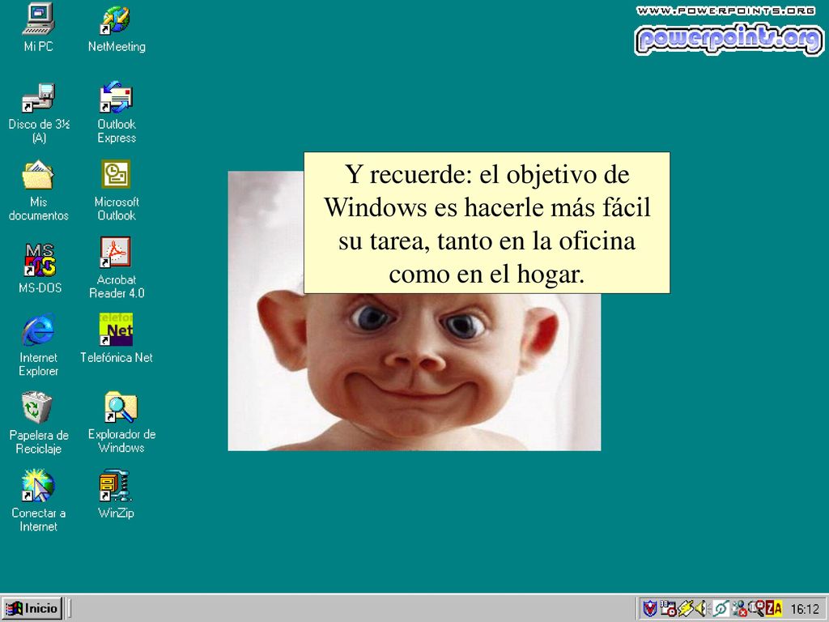Image resolution: width=829 pixels, height=622 pixels.
Task: Click the scheduler calendar tray icon
Action: click(x=668, y=608)
